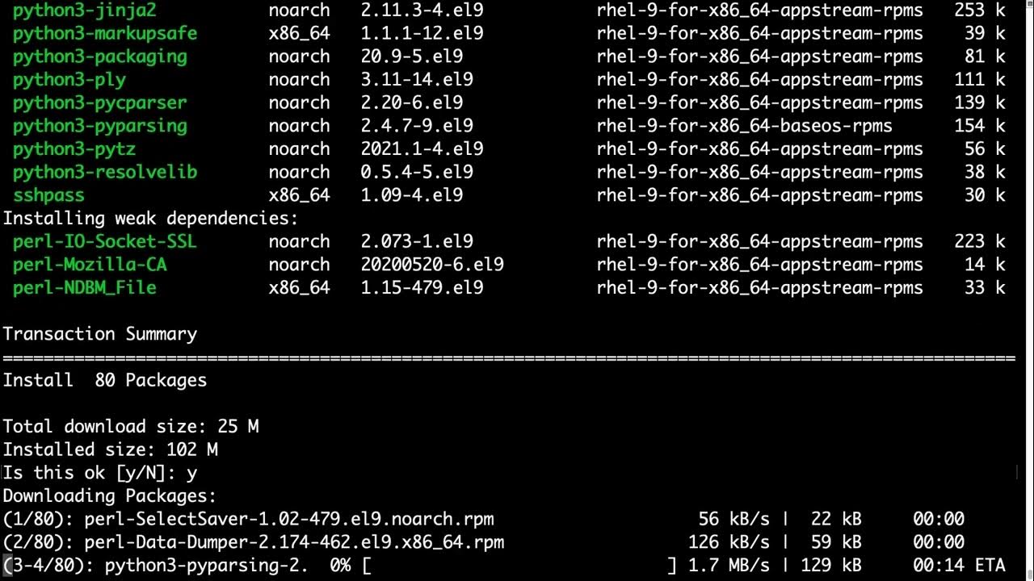The height and width of the screenshot is (581, 1034).
Task: Click the 1.7 MB/s download speed
Action: coord(729,566)
